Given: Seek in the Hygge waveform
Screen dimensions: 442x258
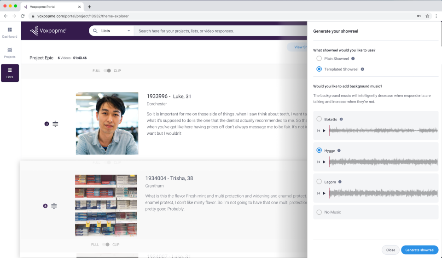Looking at the screenshot, I should [384, 162].
